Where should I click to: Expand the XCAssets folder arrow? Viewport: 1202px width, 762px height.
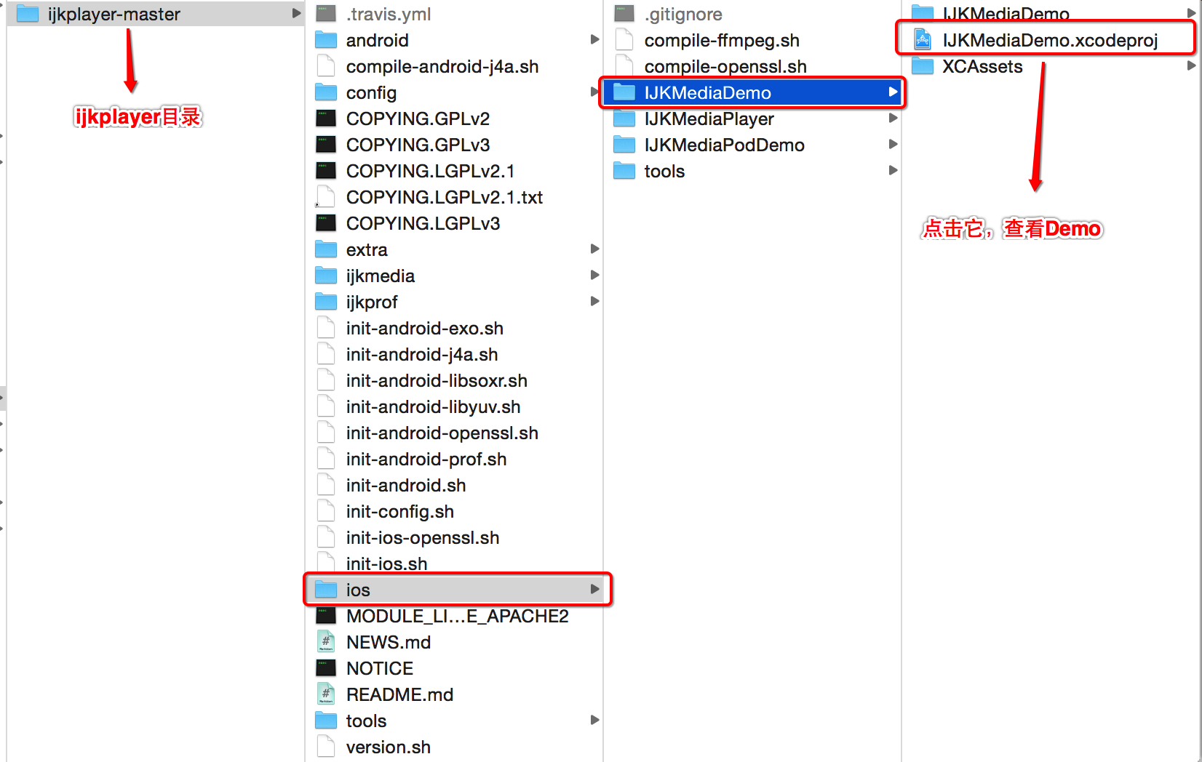click(x=1191, y=65)
